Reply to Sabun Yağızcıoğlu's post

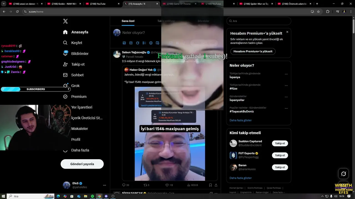(x=125, y=185)
